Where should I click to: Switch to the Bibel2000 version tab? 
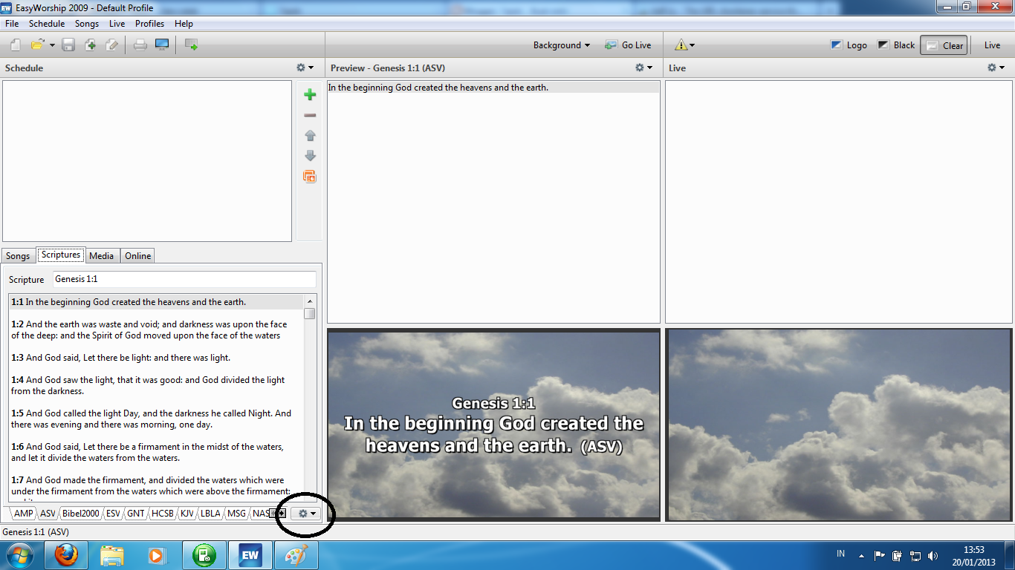pos(81,513)
